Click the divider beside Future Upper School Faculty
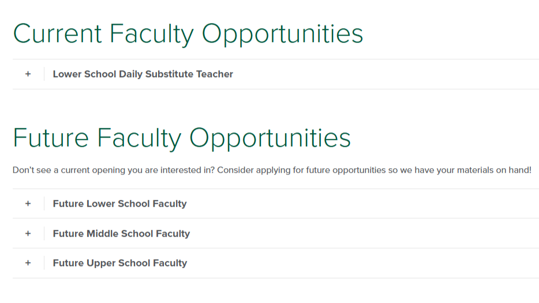 coord(44,263)
